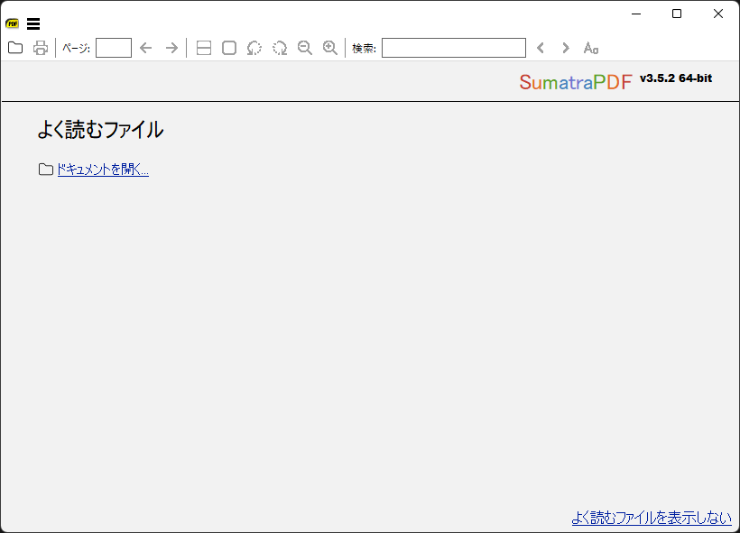
Task: Open the hamburger menu
Action: tap(33, 23)
